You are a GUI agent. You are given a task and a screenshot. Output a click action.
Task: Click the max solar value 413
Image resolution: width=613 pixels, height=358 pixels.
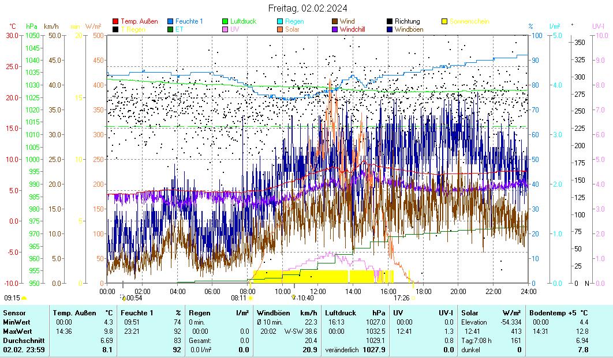coord(517,331)
